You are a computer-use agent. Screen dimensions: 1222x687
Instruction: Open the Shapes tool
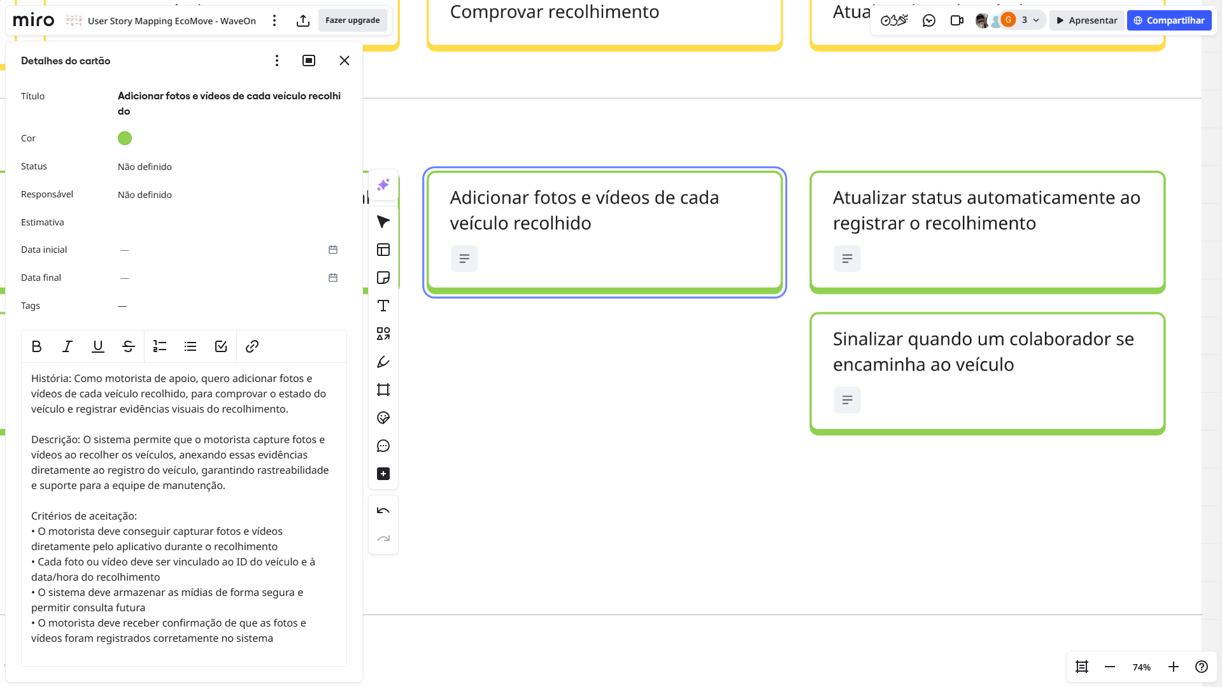click(x=383, y=334)
